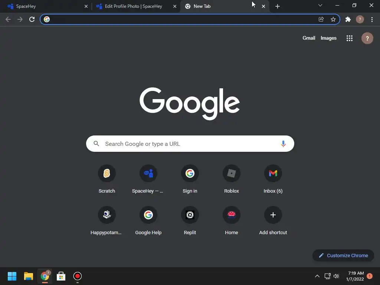380x285 pixels.
Task: Open the red recorder app in taskbar
Action: click(77, 276)
